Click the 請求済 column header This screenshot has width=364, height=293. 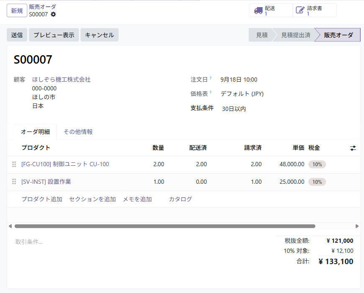253,148
